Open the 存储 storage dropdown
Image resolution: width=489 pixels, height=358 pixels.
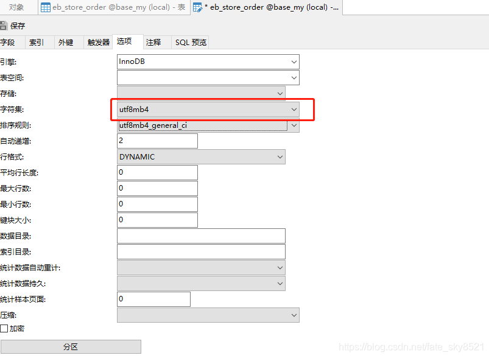pos(201,94)
